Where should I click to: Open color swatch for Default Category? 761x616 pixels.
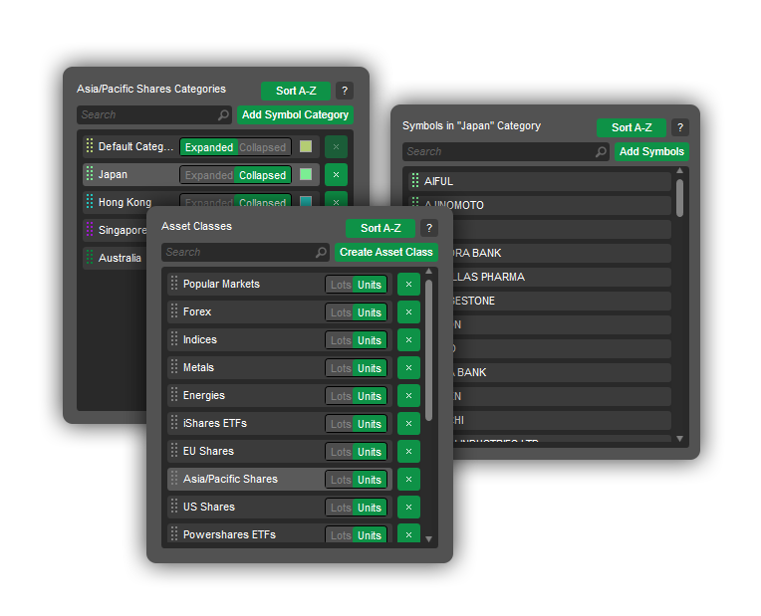[x=306, y=146]
